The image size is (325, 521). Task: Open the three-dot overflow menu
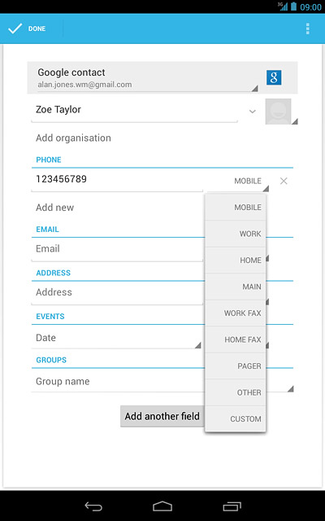(308, 29)
